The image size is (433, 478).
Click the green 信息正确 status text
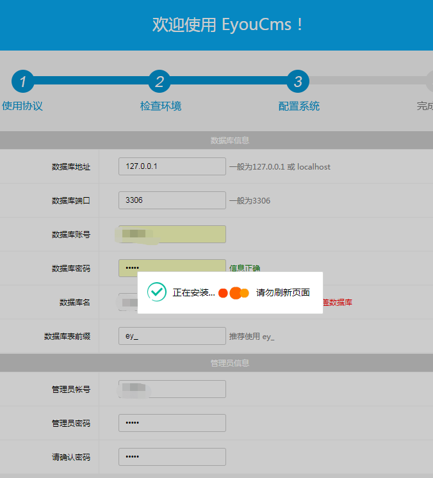(245, 267)
